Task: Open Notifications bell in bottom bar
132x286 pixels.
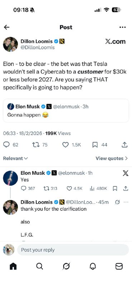Action: [93, 266]
